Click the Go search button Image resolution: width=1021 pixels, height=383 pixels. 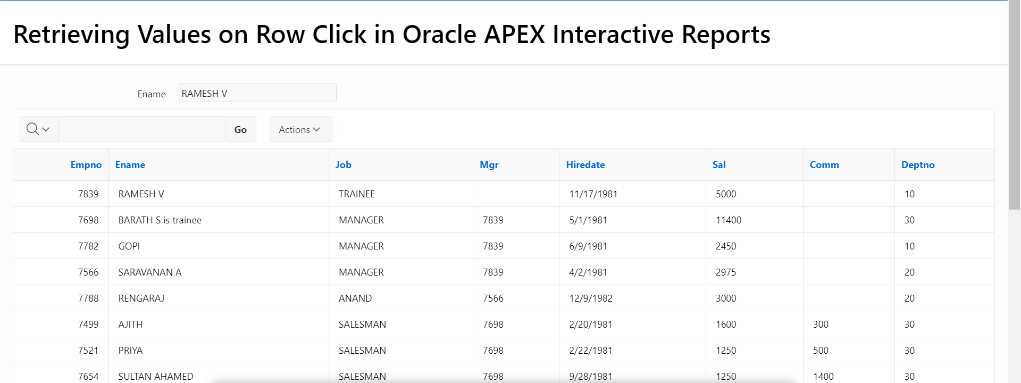[x=240, y=129]
